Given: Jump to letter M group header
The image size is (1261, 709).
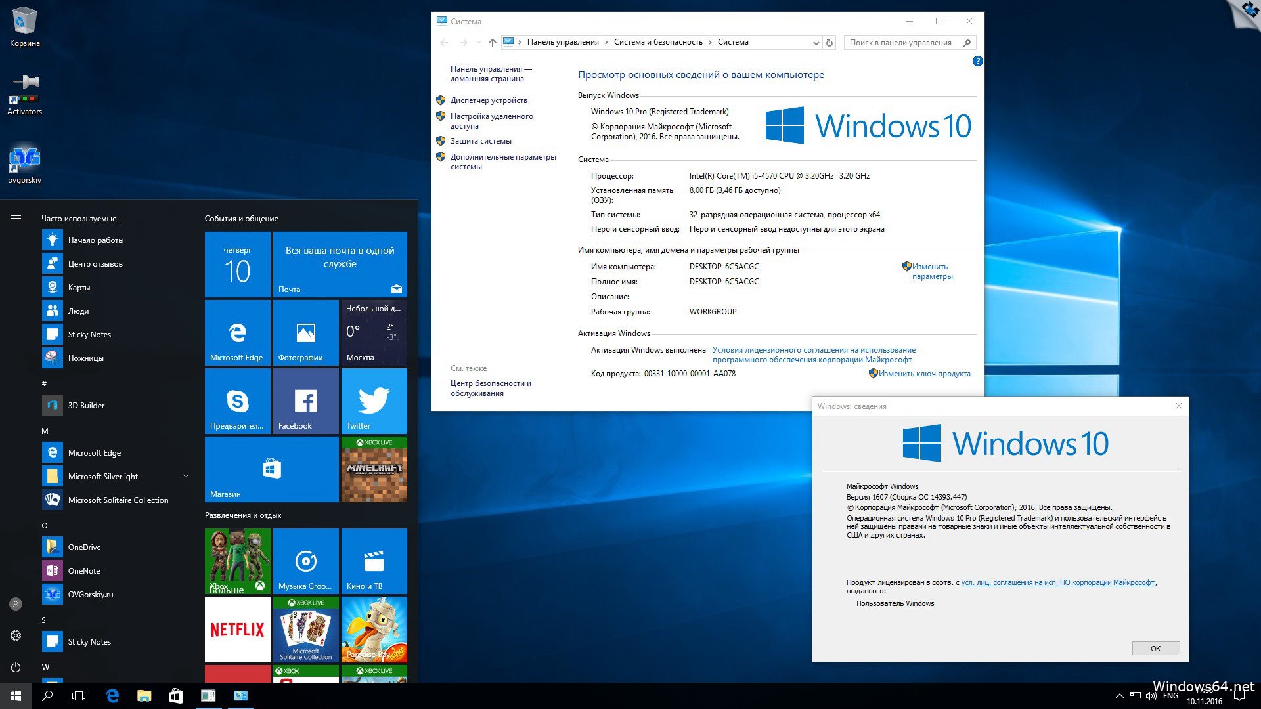Looking at the screenshot, I should click(45, 431).
